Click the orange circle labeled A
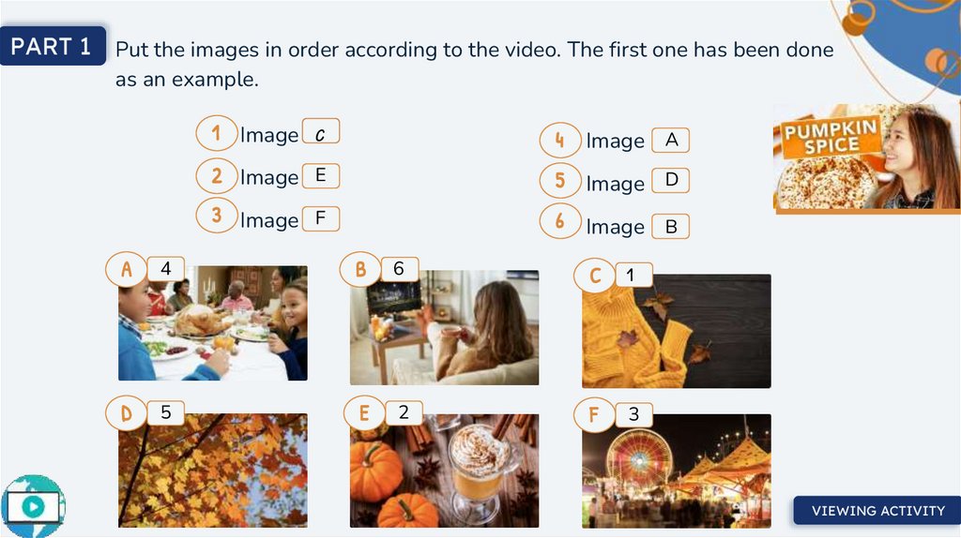The width and height of the screenshot is (961, 538). [x=127, y=269]
